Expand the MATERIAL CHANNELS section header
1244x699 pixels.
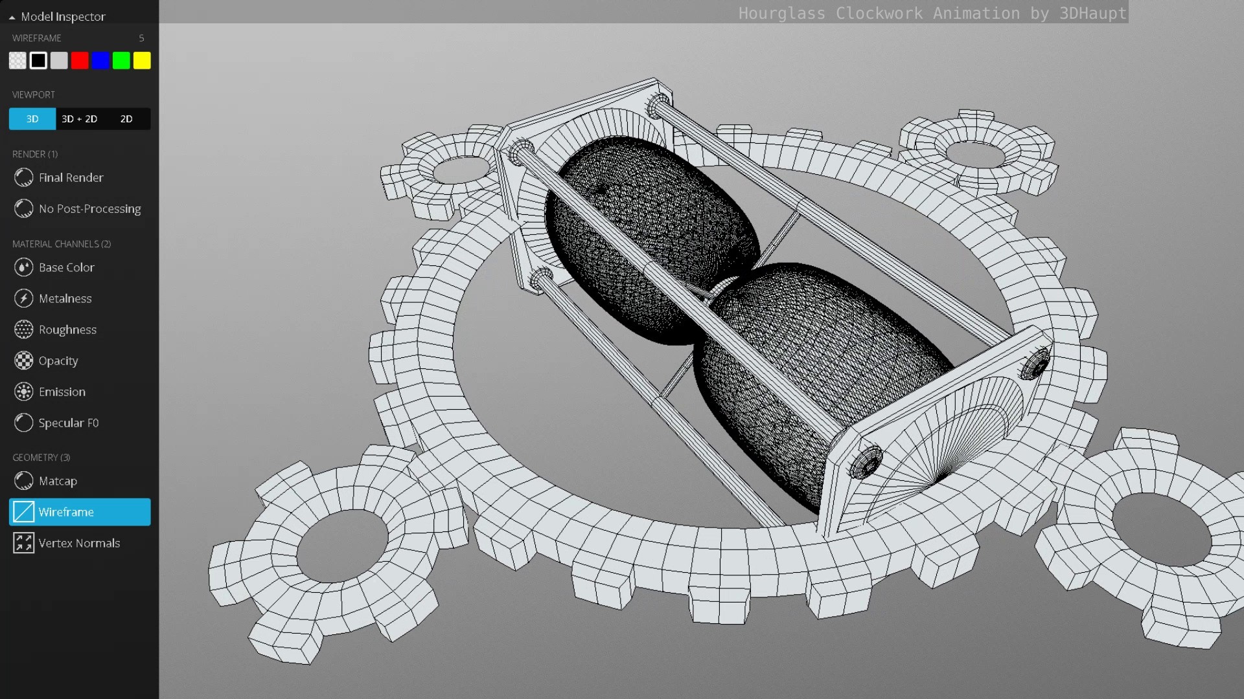pyautogui.click(x=62, y=244)
